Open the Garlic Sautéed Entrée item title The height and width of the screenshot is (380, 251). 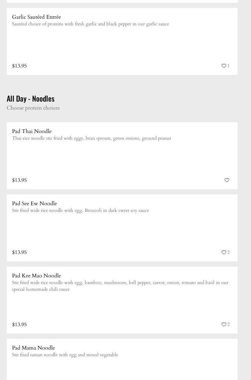(x=36, y=17)
